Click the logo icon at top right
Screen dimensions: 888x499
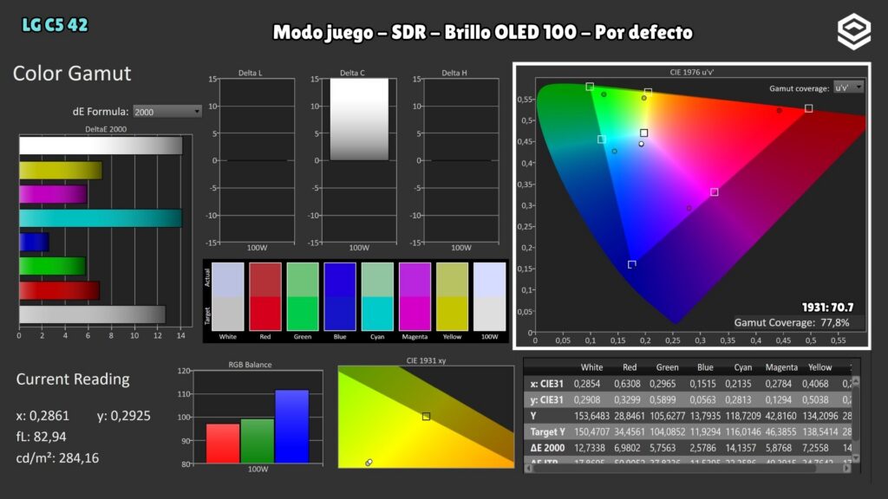pos(854,31)
